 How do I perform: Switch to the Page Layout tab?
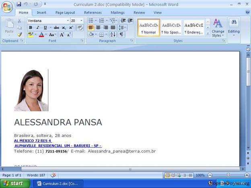point(65,12)
